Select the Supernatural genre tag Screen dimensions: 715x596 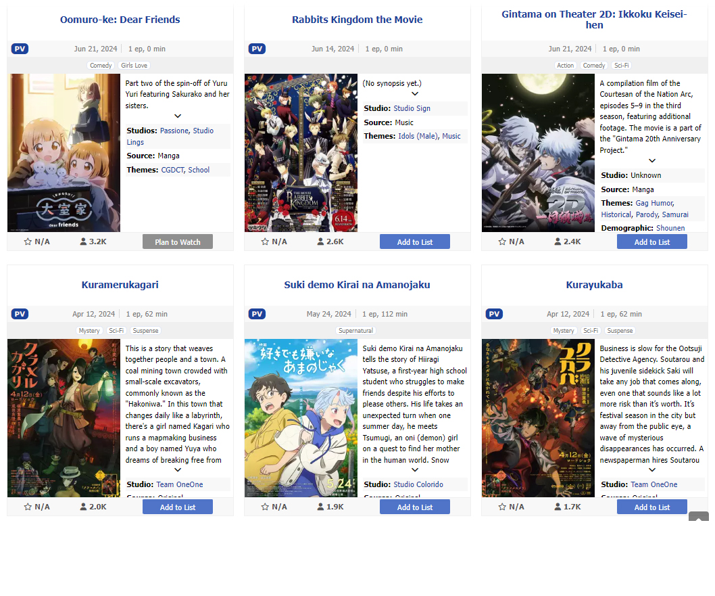click(x=355, y=330)
